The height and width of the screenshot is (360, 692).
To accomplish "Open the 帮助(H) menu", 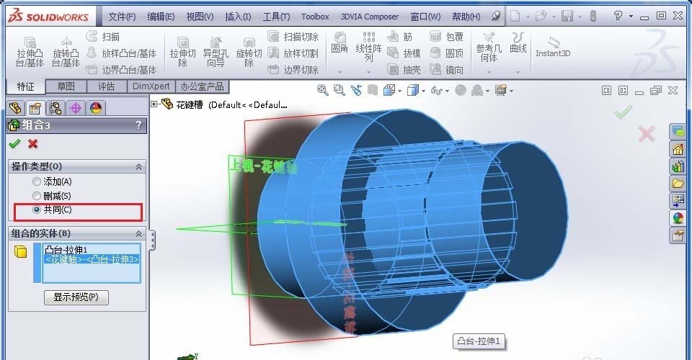I will tap(466, 17).
